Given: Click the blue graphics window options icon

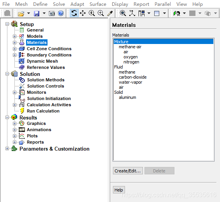Looking at the screenshot, I should click(157, 14).
